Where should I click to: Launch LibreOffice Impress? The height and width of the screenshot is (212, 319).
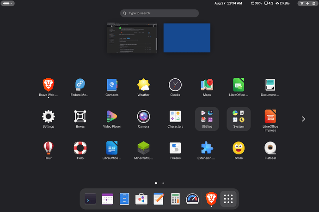click(x=270, y=120)
